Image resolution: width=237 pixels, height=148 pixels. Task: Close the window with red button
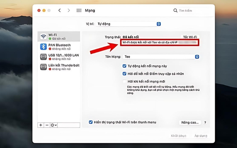pyautogui.click(x=39, y=10)
